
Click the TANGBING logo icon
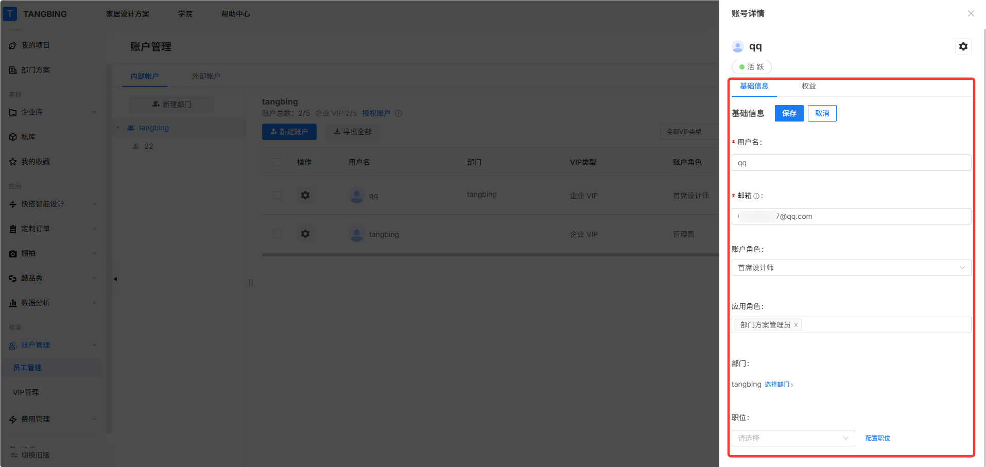(10, 14)
